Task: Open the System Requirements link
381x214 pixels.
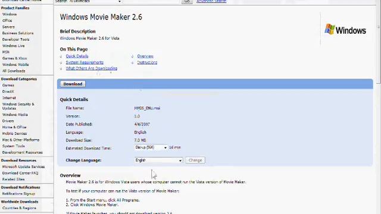Action: [x=85, y=62]
